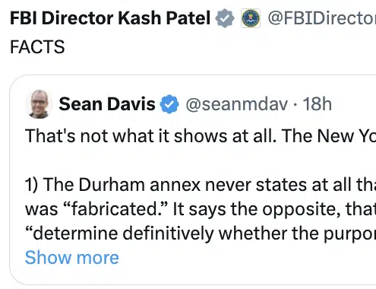Expand quoted post with Show more
The image size is (376, 289).
click(72, 258)
